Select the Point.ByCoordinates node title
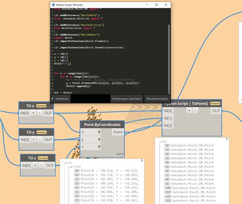Viewport: 242px width, 204px height. pos(102,125)
